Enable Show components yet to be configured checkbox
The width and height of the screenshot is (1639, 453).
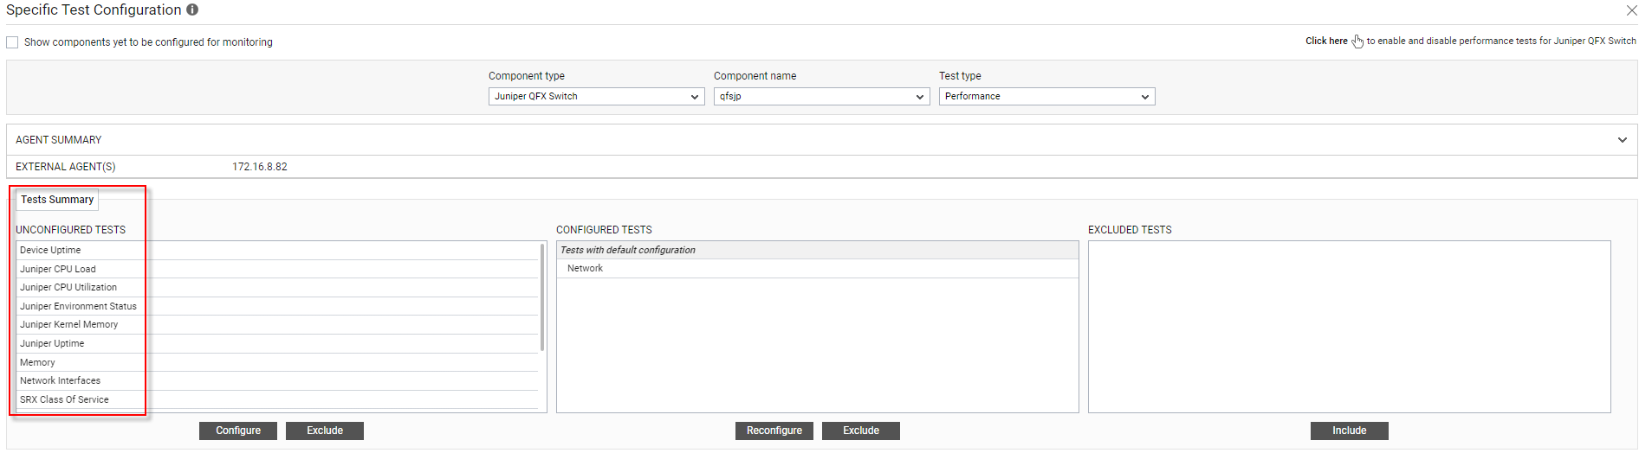point(12,42)
